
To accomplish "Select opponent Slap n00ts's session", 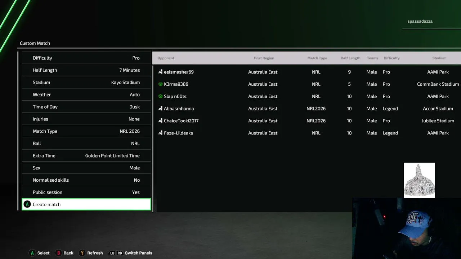I will pos(308,96).
